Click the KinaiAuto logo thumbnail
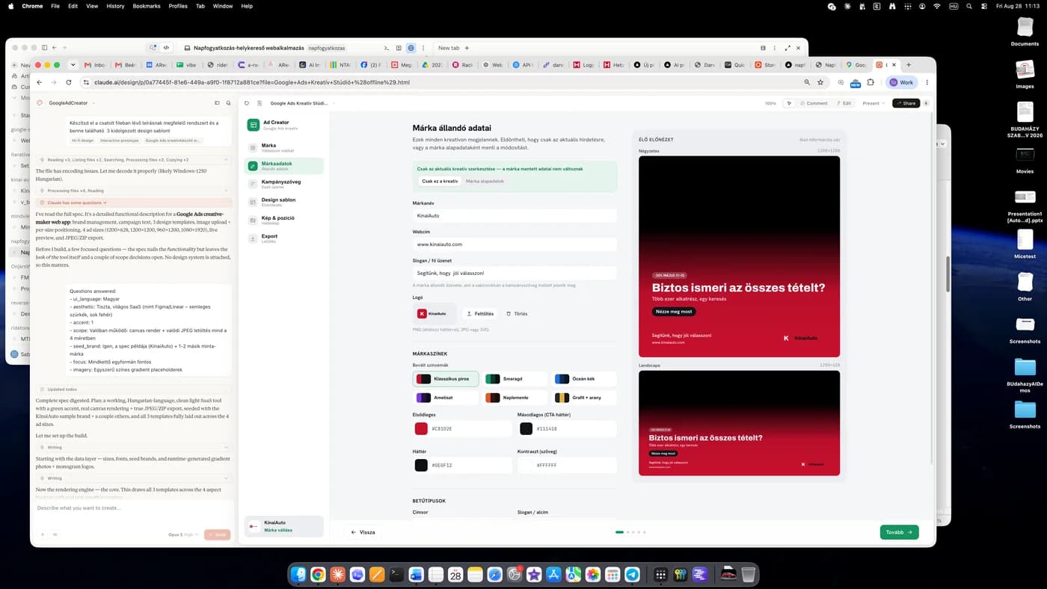This screenshot has height=589, width=1047. click(434, 313)
